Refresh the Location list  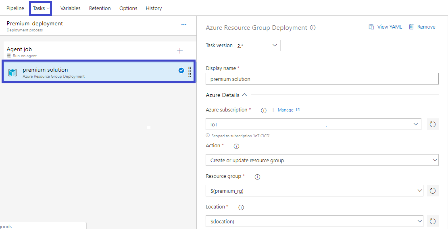click(x=433, y=221)
